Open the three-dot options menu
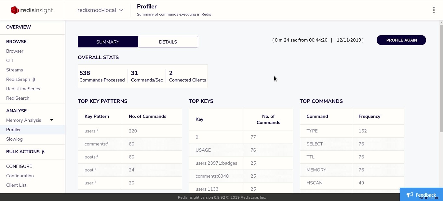443x201 pixels. point(434,10)
